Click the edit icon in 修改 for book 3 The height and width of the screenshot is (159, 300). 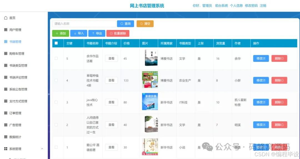click(x=264, y=102)
